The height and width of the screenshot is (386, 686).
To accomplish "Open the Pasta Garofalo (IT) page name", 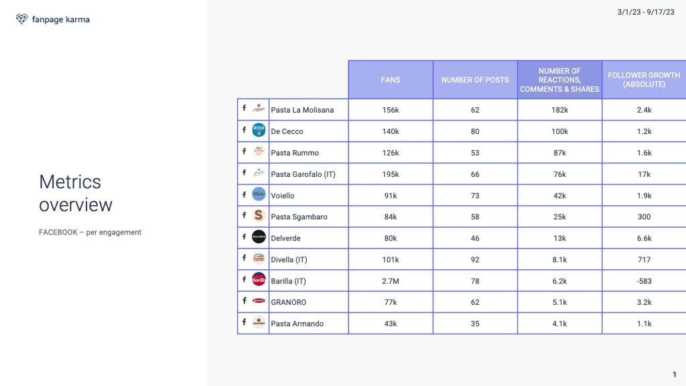I will click(x=303, y=174).
